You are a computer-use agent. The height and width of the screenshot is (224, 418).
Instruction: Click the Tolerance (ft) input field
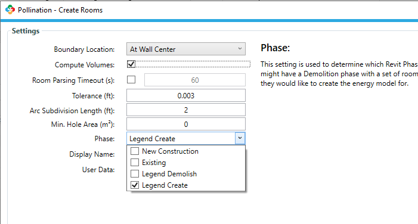(186, 96)
